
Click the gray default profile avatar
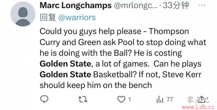(23, 14)
